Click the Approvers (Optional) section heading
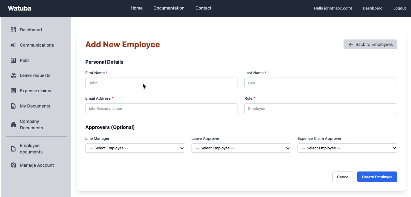This screenshot has width=411, height=197. point(110,127)
